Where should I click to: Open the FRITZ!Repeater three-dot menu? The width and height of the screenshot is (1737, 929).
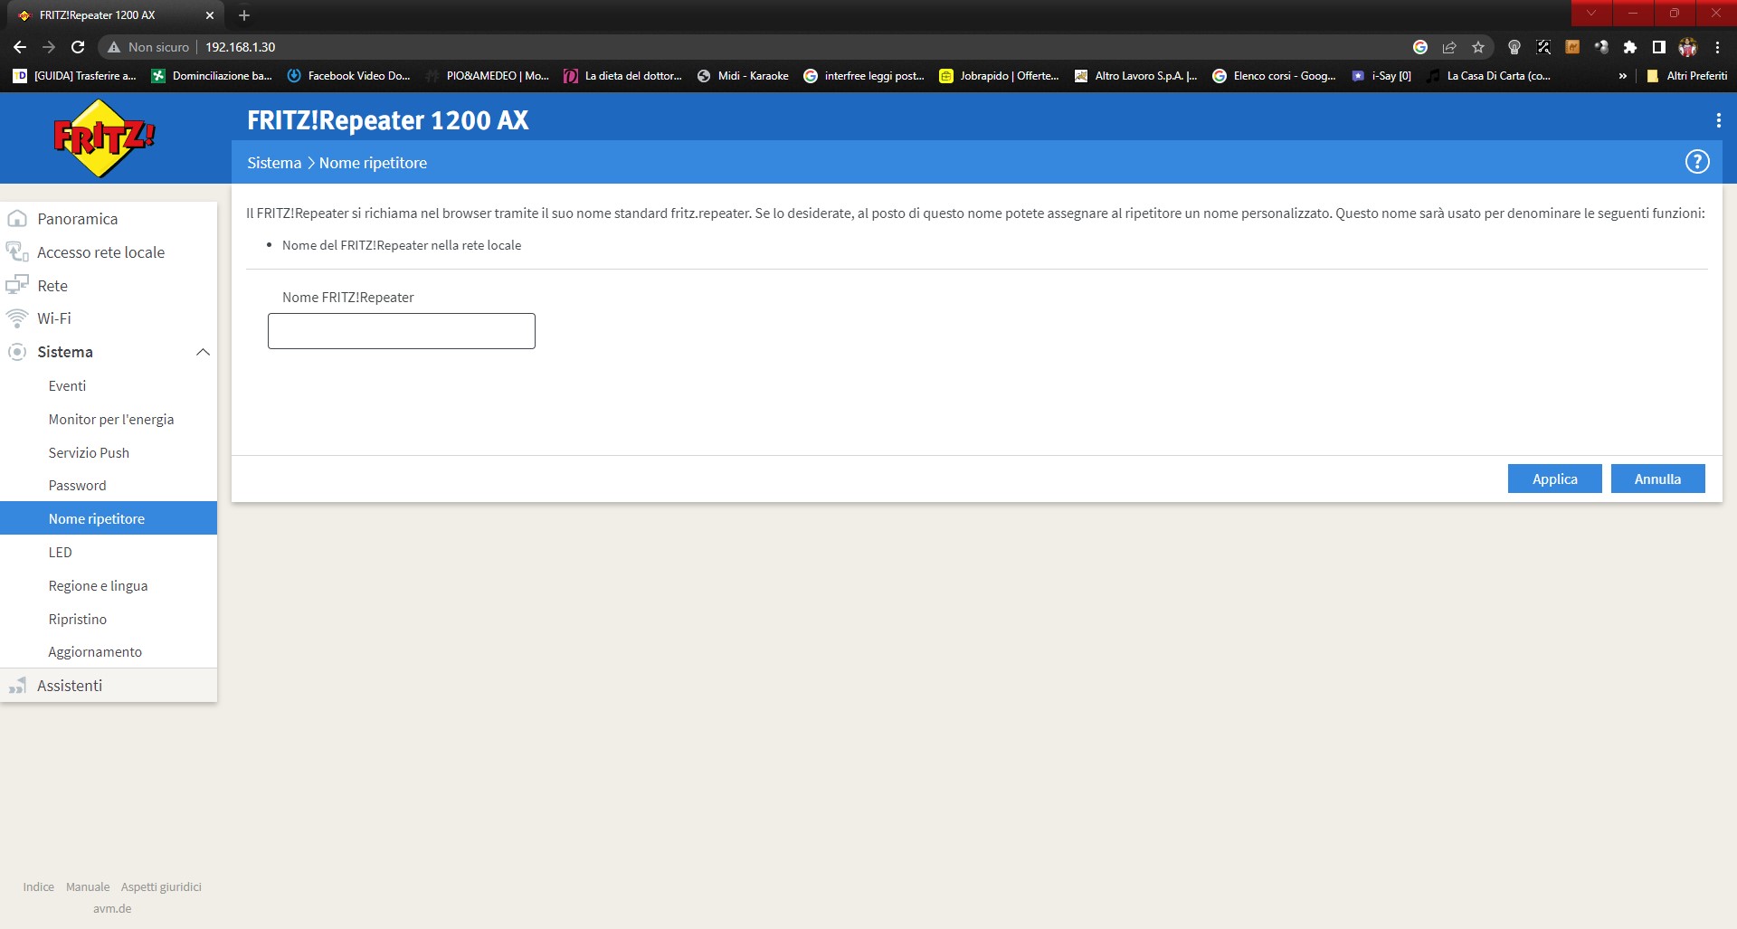[x=1718, y=120]
